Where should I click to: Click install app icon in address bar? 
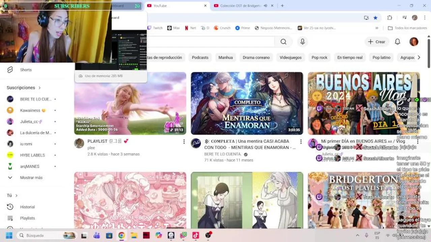366,18
